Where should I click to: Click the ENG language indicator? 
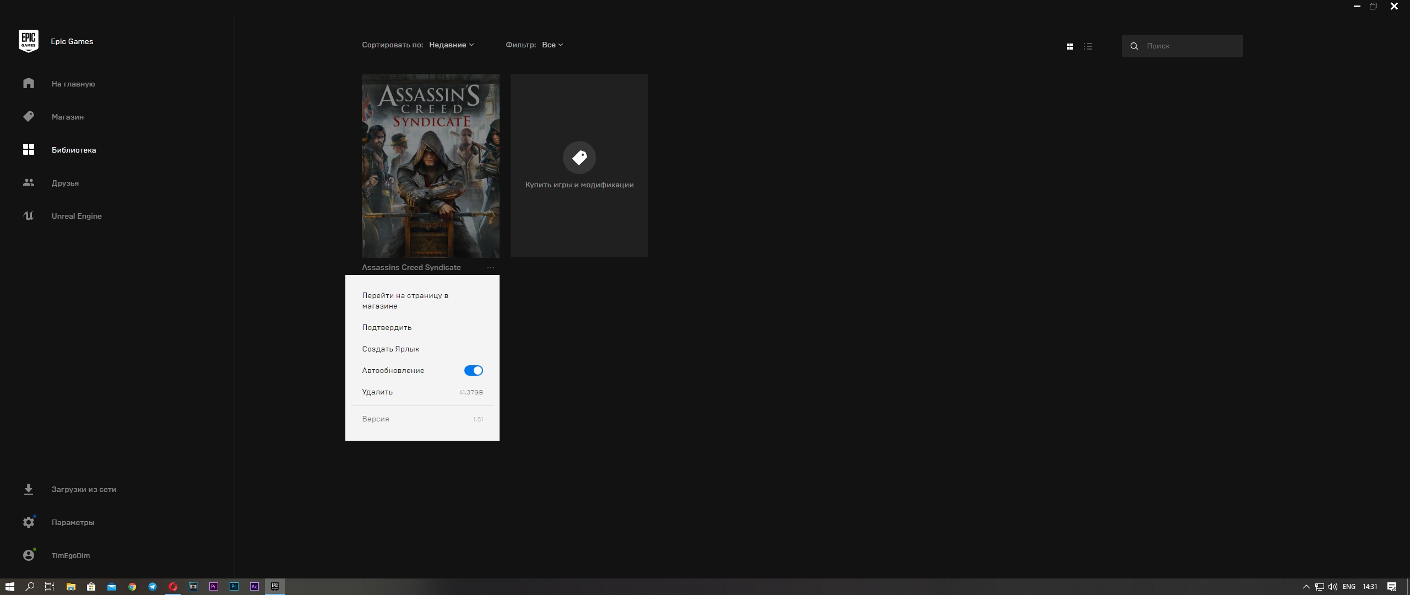(x=1349, y=587)
